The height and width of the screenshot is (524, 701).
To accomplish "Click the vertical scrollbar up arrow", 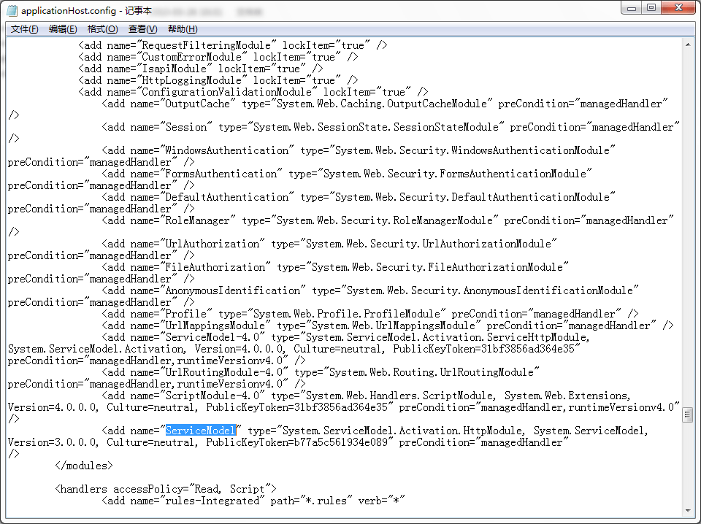I will coord(687,45).
